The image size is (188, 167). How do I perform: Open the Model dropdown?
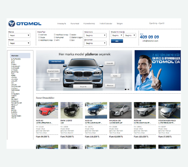click(x=19, y=43)
